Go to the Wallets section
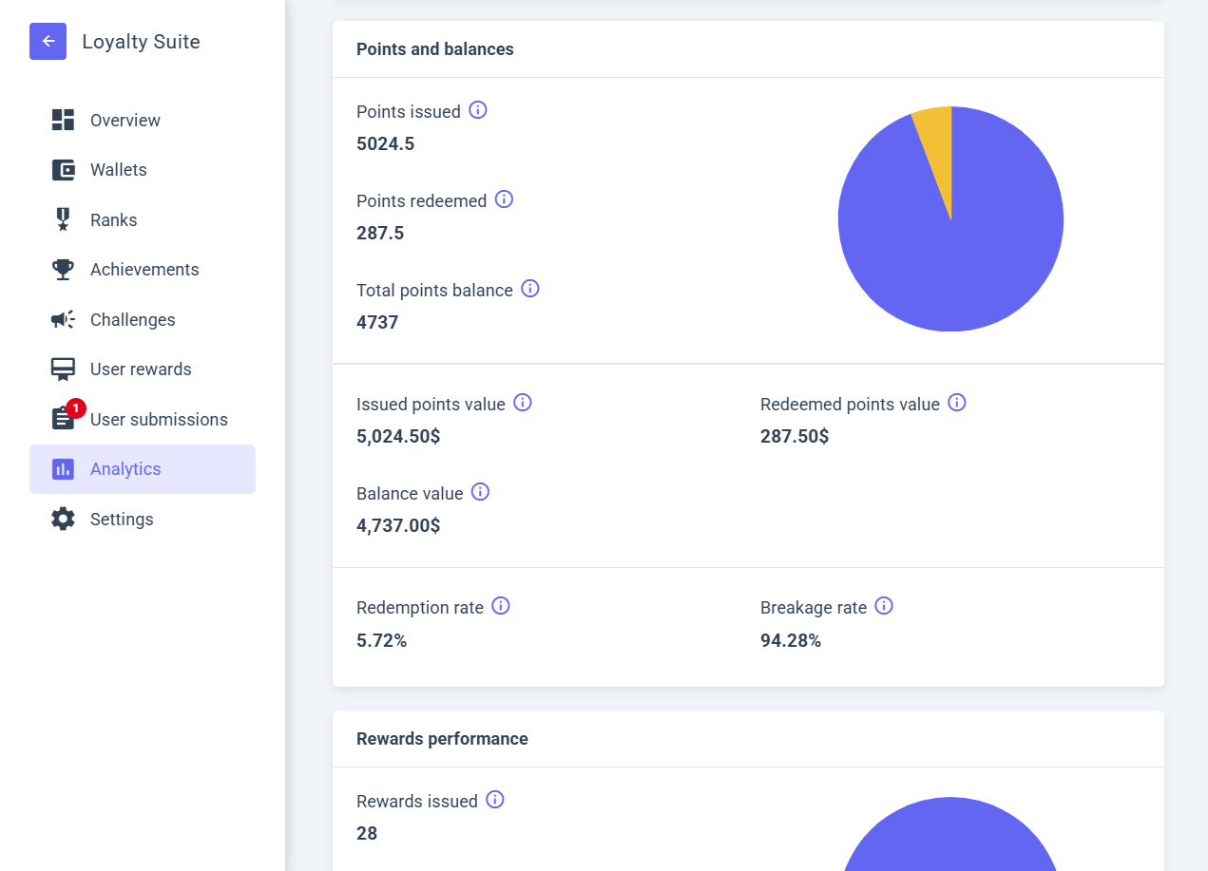The width and height of the screenshot is (1208, 871). pyautogui.click(x=143, y=170)
